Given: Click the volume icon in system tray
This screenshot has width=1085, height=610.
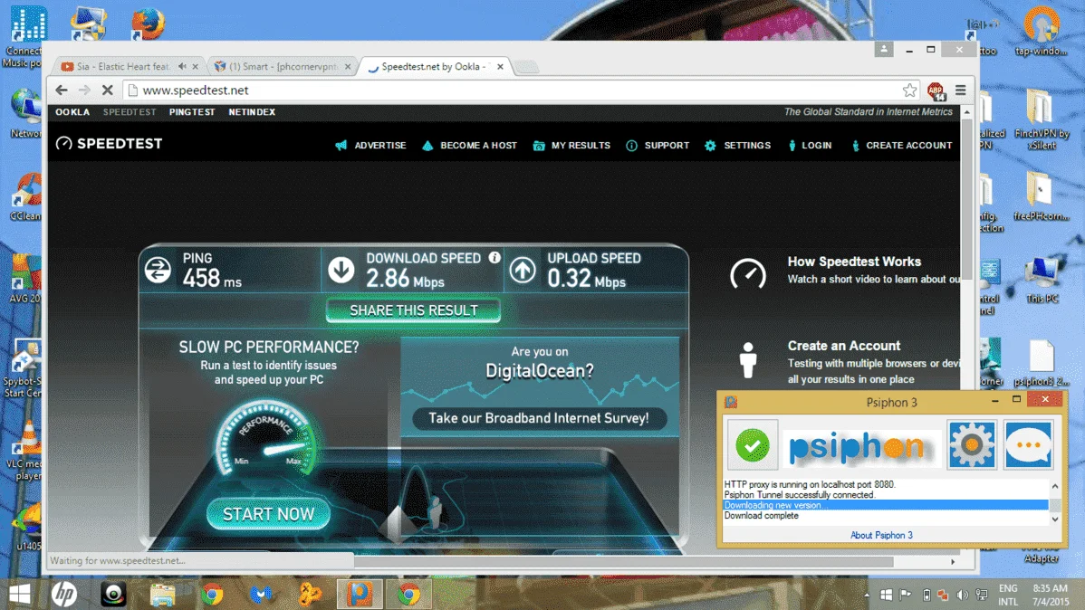Looking at the screenshot, I should [x=963, y=595].
